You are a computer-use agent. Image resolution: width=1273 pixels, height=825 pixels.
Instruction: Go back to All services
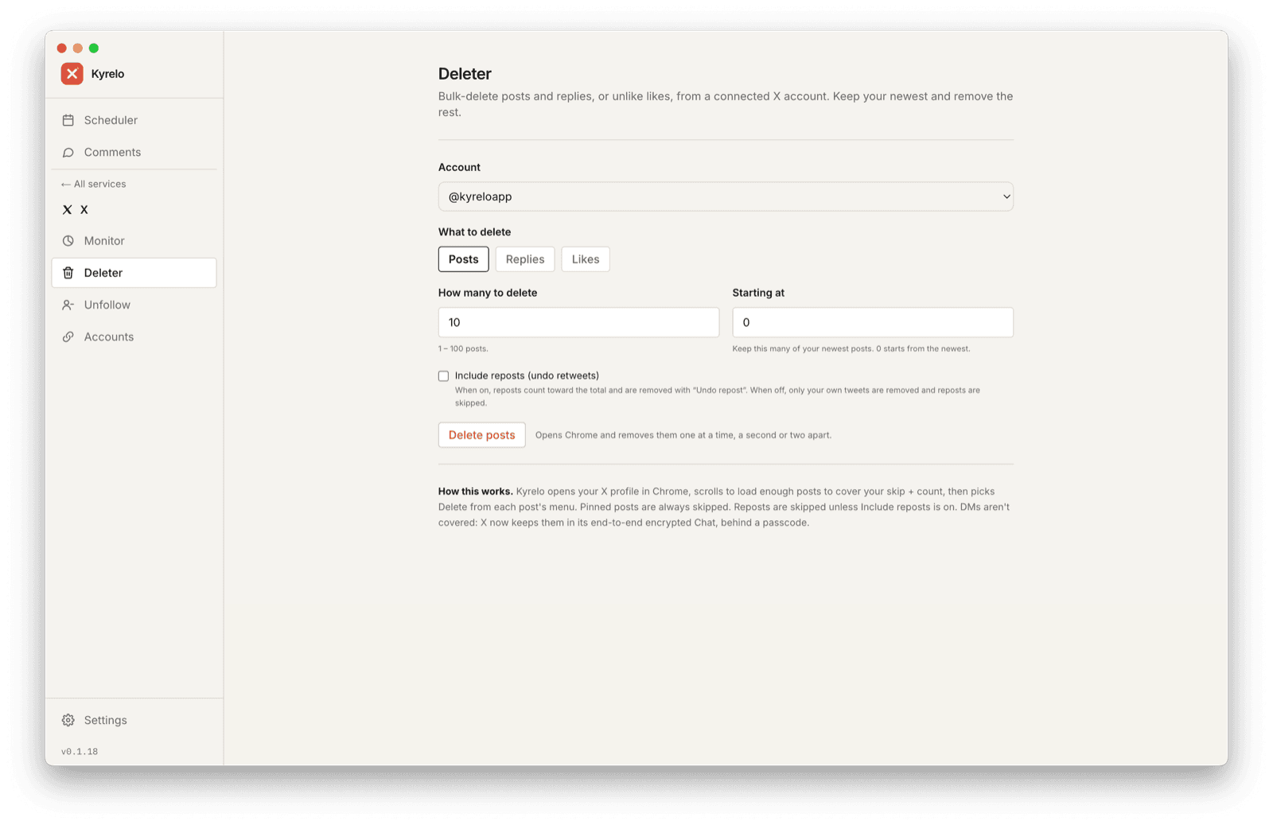(x=94, y=184)
